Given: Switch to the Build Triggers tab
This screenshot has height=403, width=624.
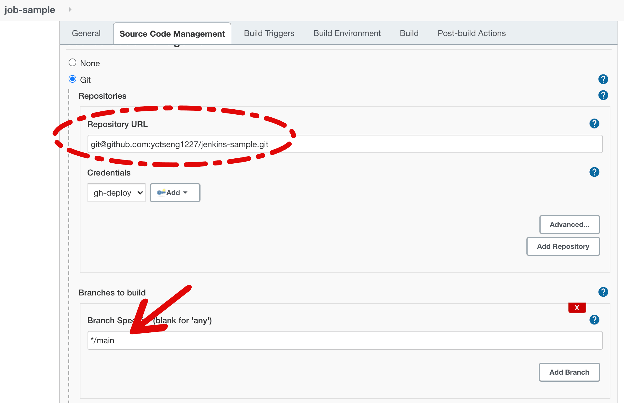Looking at the screenshot, I should 269,33.
